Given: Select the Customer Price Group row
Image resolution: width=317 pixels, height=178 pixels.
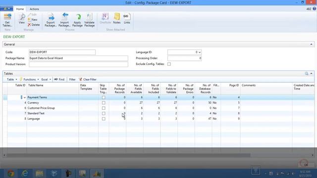Looking at the screenshot, I should 158,108.
